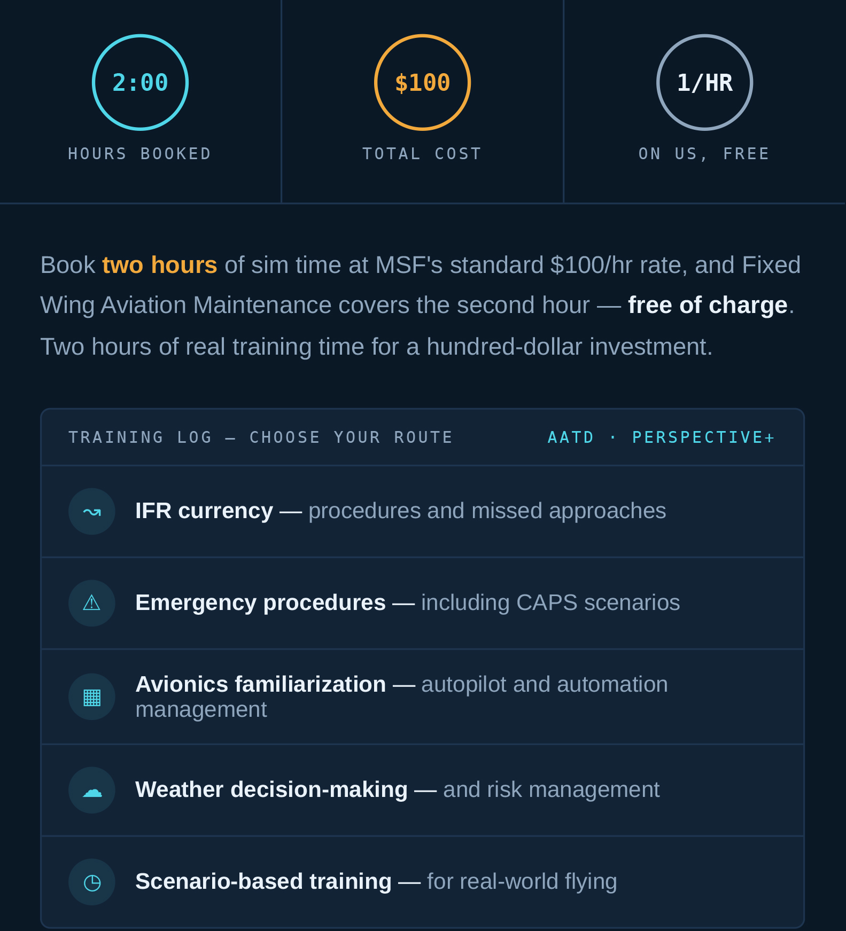
Task: Select the Scenario-based training row text
Action: [376, 882]
